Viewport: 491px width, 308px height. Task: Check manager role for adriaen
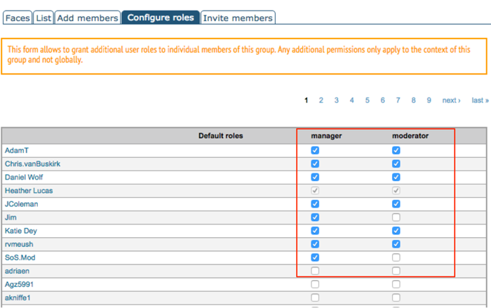click(x=315, y=271)
